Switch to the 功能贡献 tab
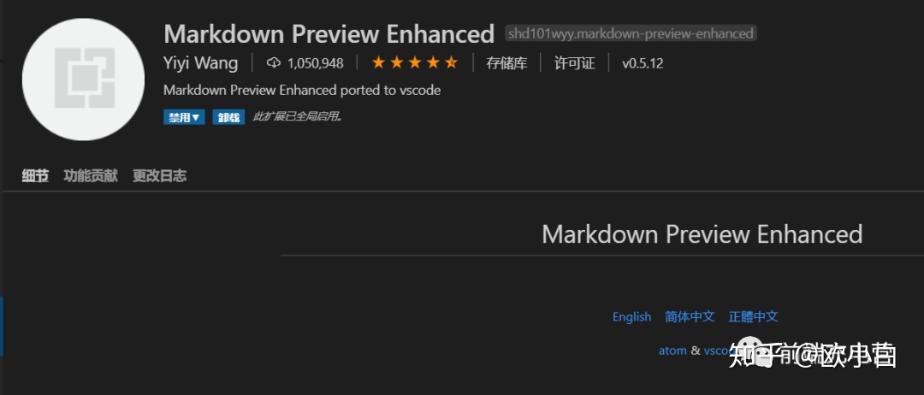This screenshot has height=395, width=924. click(91, 175)
